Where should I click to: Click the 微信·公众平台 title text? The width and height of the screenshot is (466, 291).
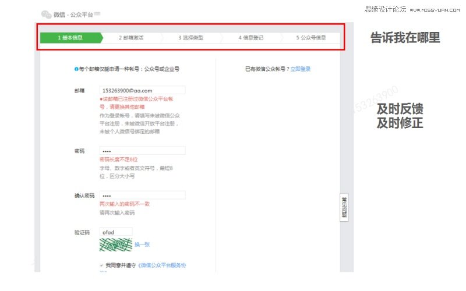(73, 15)
